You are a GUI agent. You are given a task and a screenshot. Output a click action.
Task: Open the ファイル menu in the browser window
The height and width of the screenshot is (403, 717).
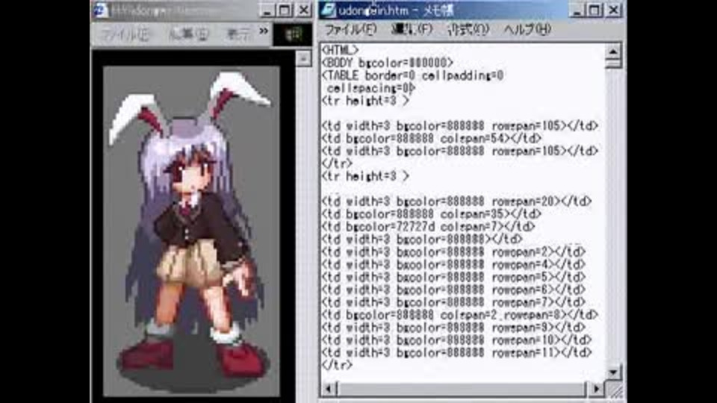point(124,34)
